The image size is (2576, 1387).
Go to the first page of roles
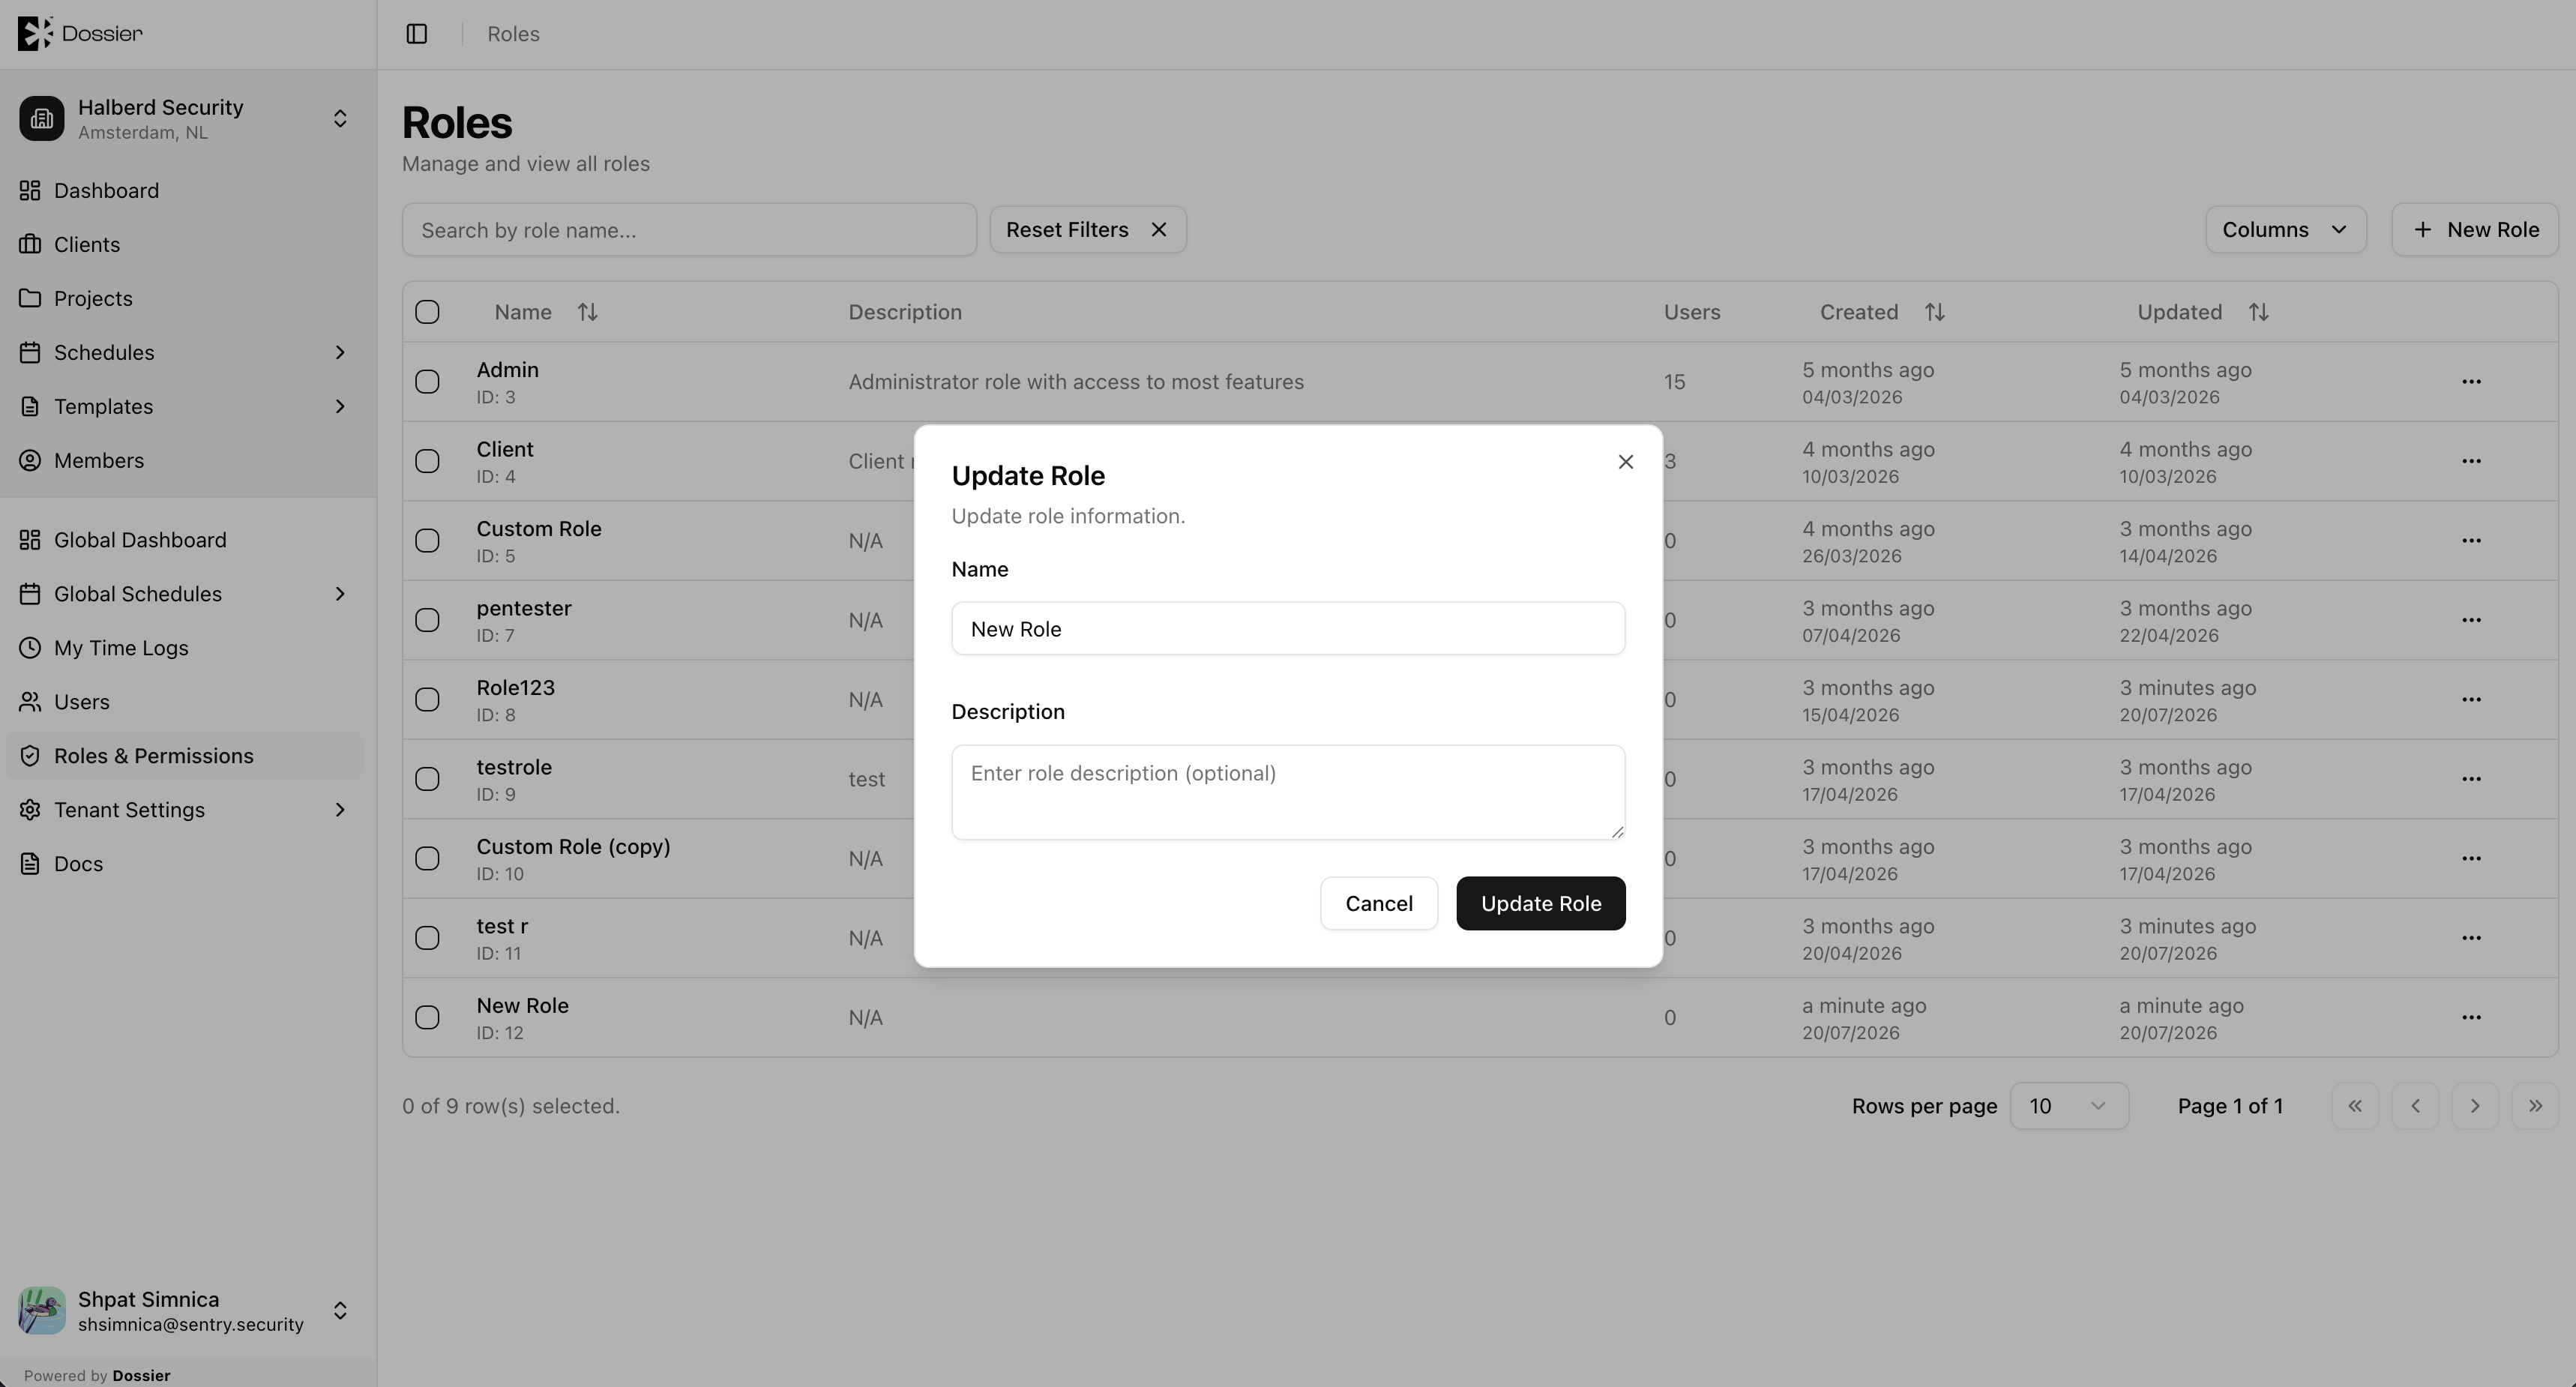point(2355,1106)
